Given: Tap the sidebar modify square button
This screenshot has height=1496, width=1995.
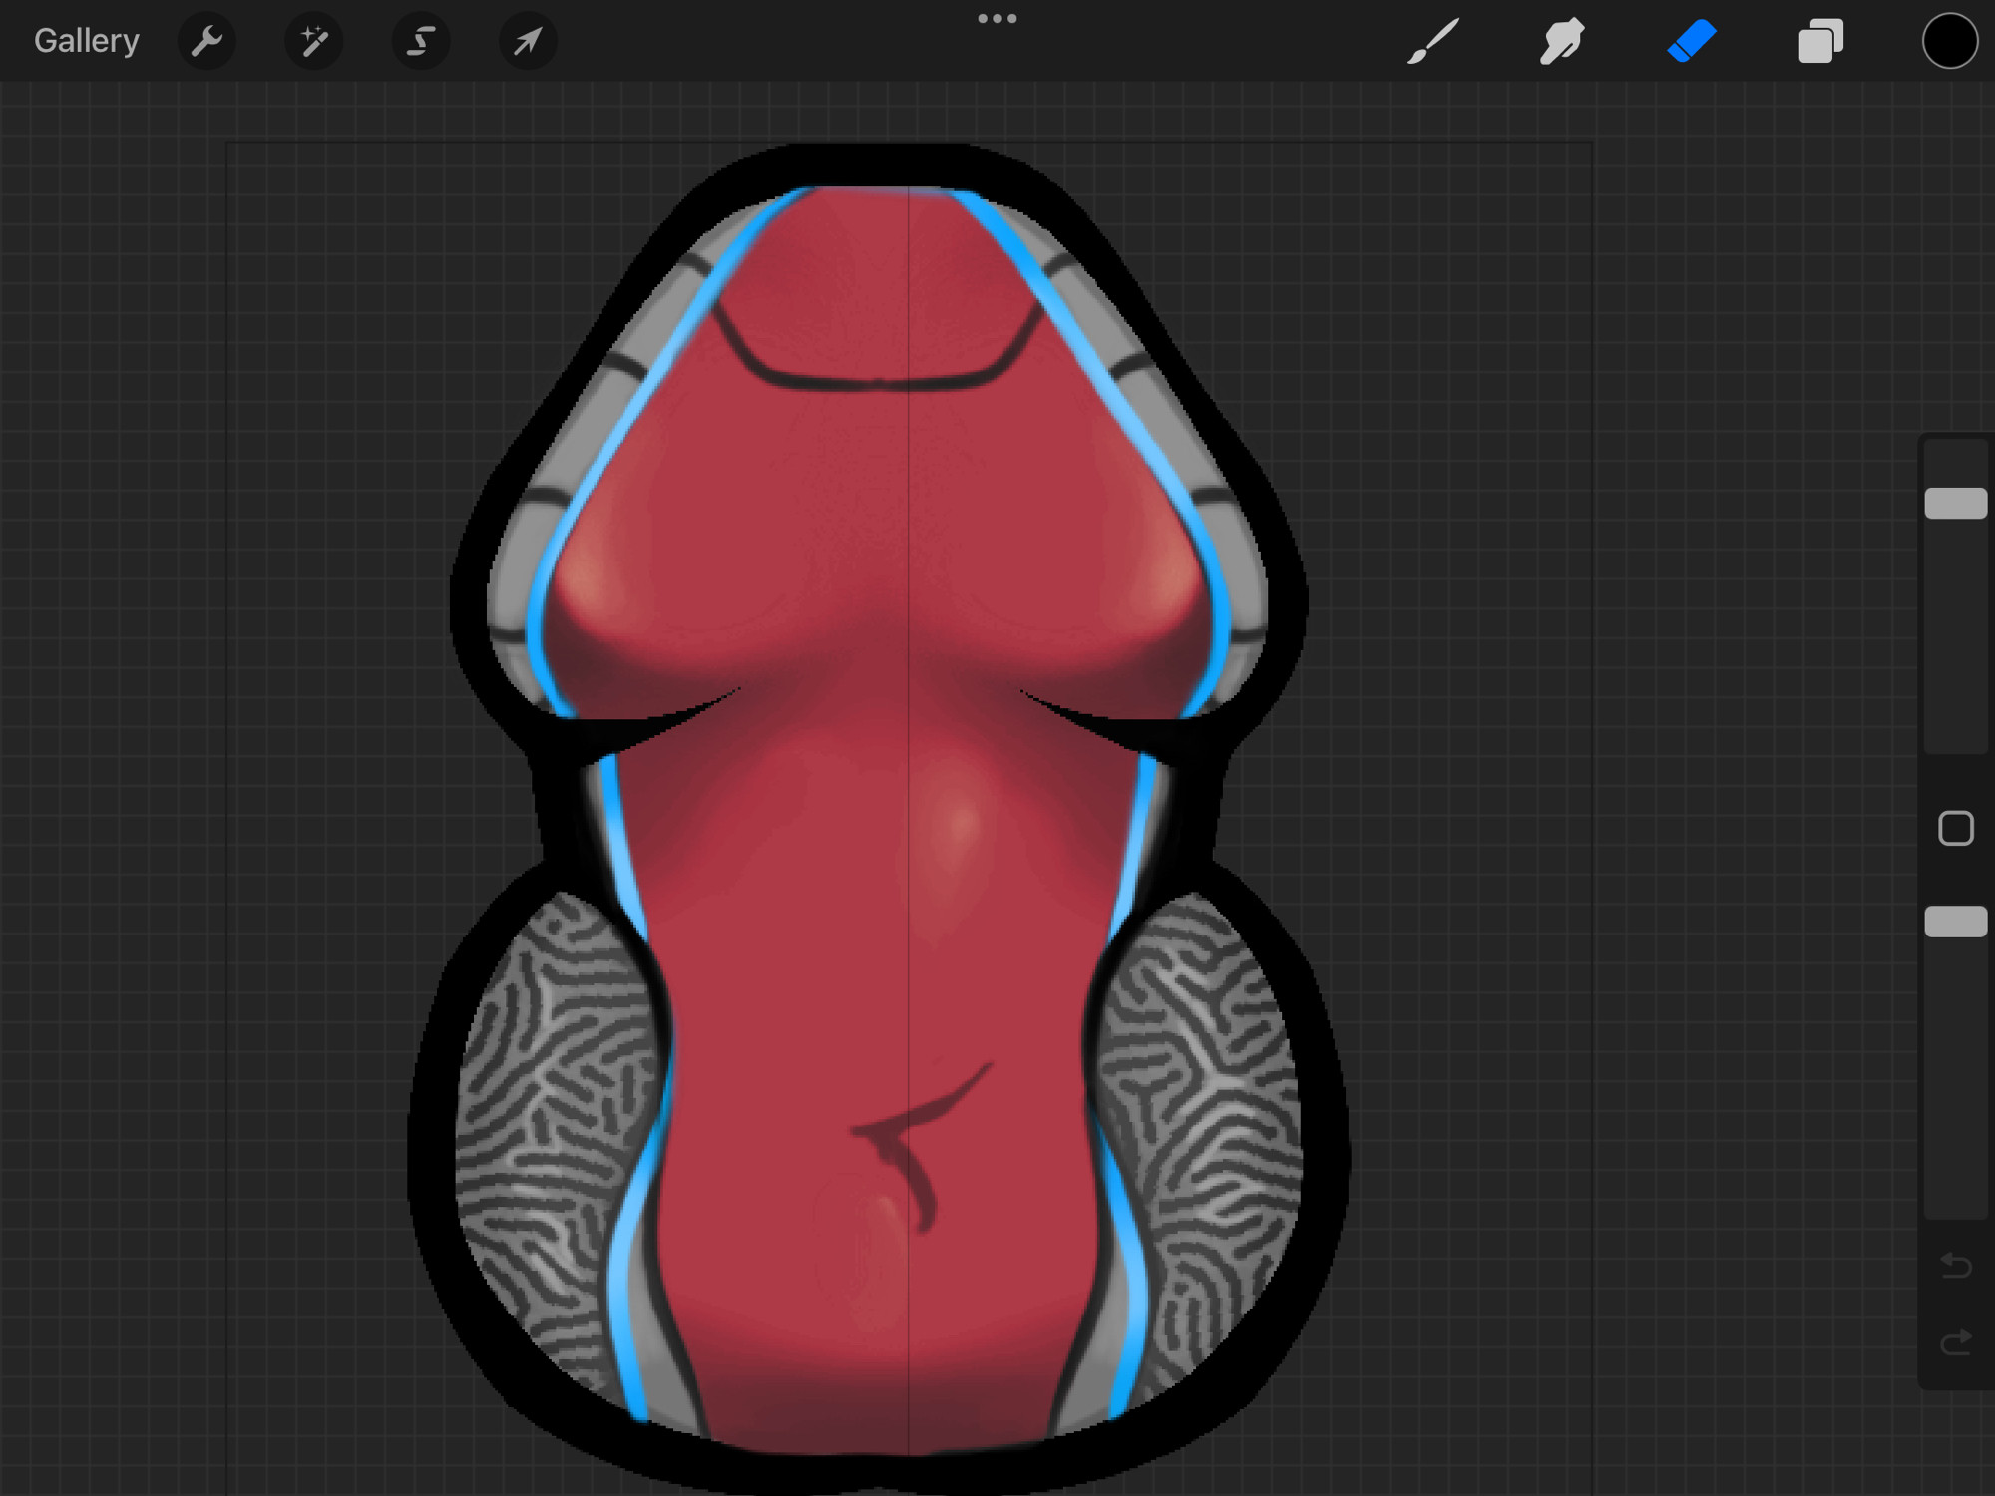Looking at the screenshot, I should (1956, 828).
